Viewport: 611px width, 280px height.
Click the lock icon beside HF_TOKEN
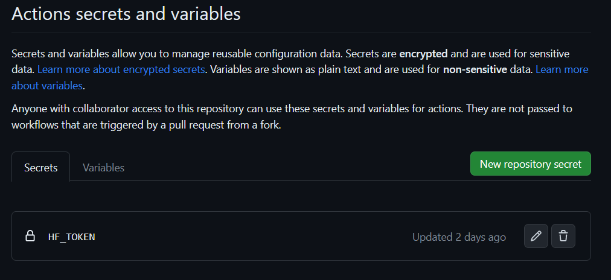[x=30, y=236]
